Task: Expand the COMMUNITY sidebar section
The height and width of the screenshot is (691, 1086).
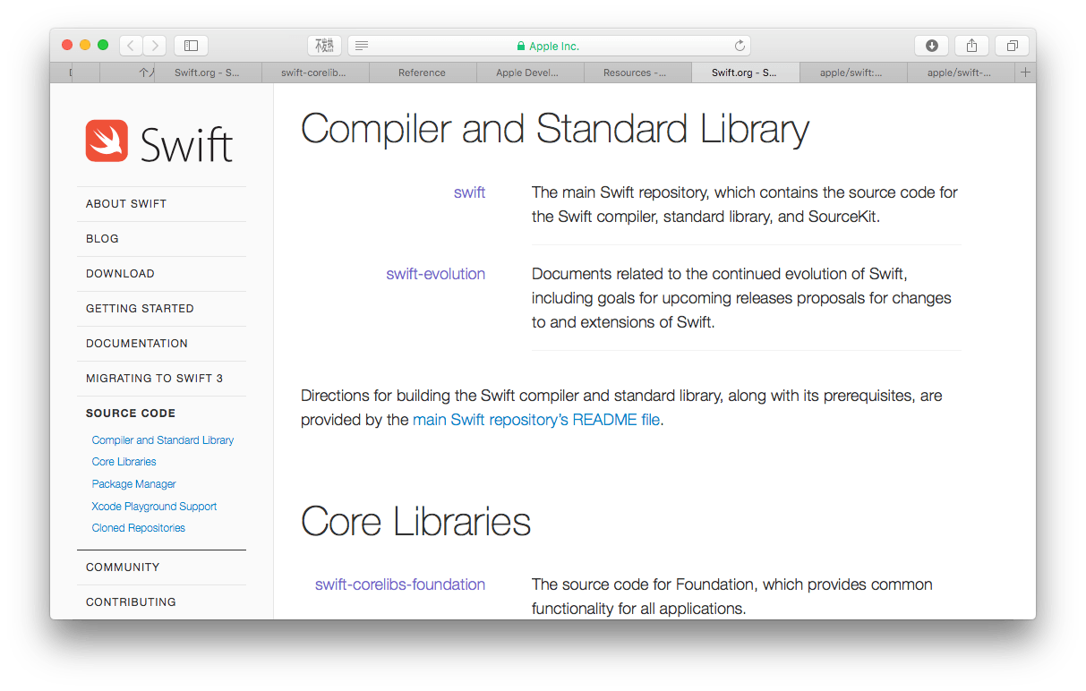Action: (123, 567)
